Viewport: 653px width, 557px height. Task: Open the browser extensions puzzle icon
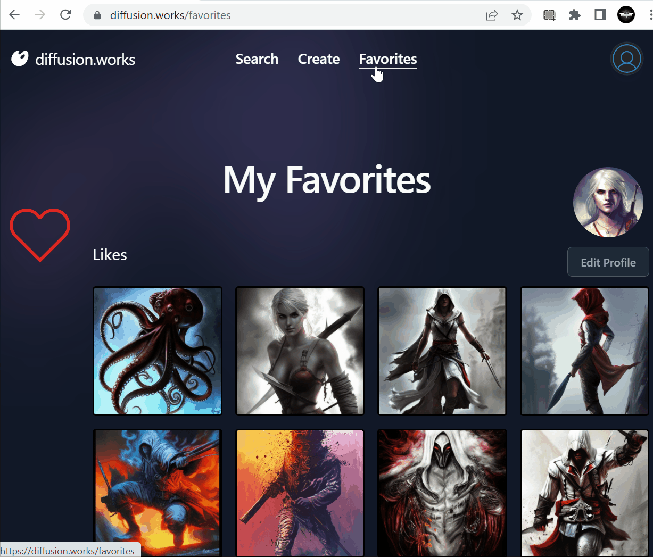tap(574, 15)
